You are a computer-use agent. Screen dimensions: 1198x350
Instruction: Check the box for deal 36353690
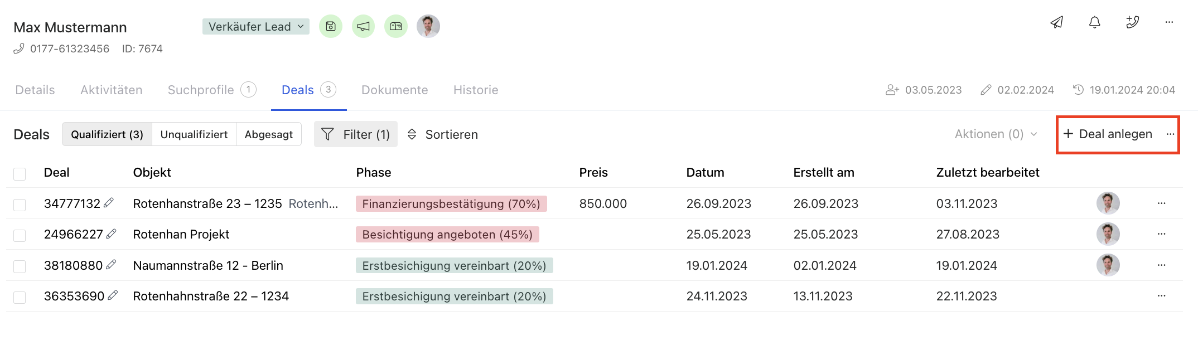tap(20, 297)
